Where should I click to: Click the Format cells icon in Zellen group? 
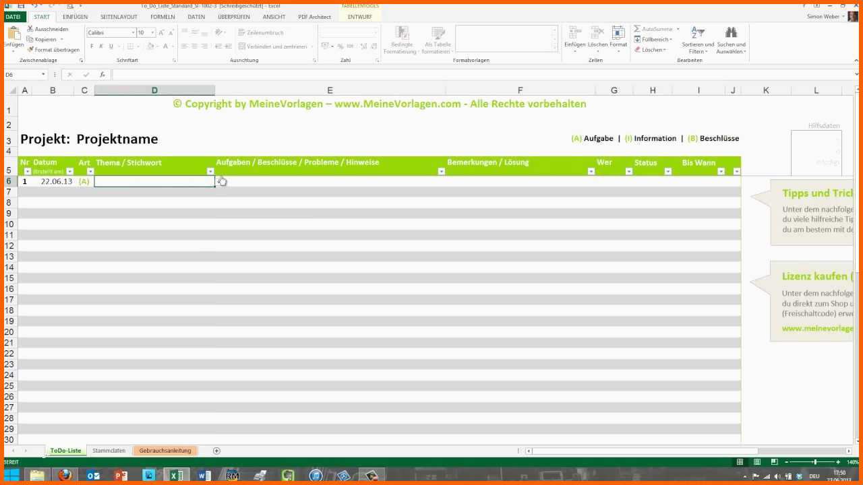point(618,34)
